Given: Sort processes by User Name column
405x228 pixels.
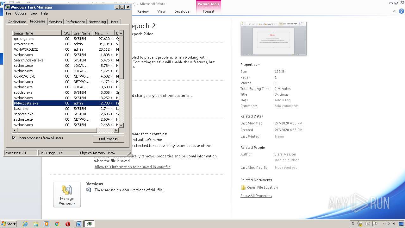Looking at the screenshot, I should pos(82,33).
